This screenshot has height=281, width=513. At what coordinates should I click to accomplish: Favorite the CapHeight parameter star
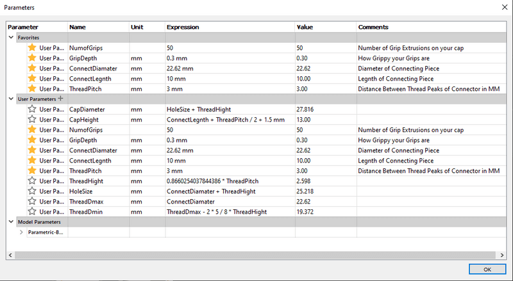[x=31, y=119]
